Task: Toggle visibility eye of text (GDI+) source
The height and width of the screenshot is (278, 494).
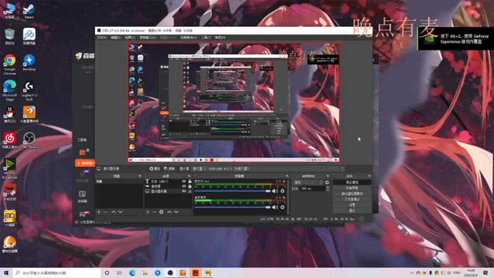Action: (184, 182)
